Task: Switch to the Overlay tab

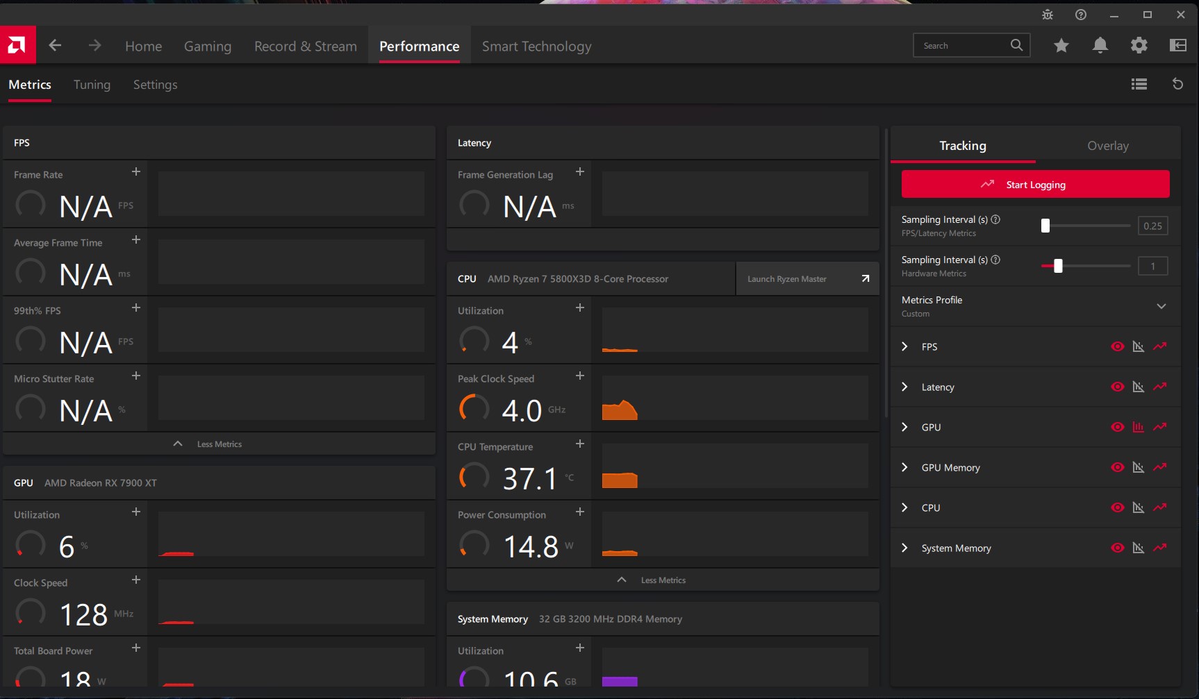Action: click(x=1108, y=145)
